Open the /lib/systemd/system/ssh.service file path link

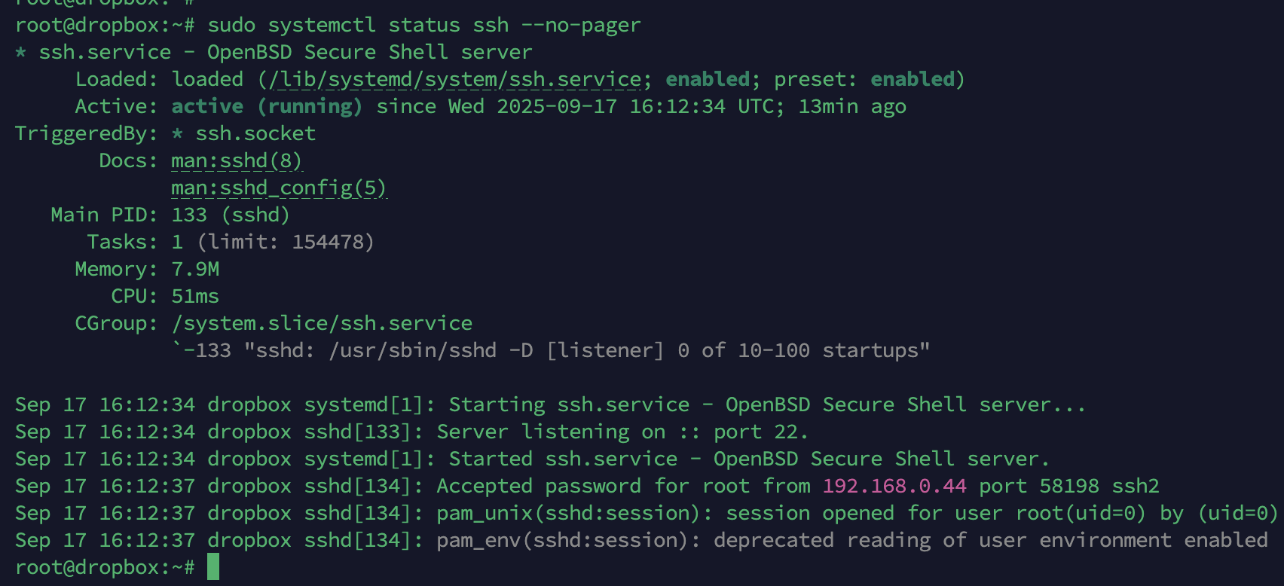(455, 79)
